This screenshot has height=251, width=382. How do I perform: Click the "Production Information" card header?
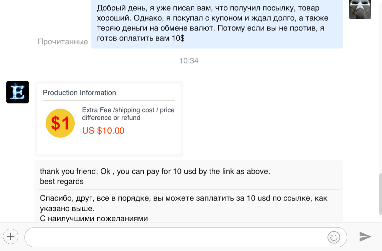pos(79,93)
